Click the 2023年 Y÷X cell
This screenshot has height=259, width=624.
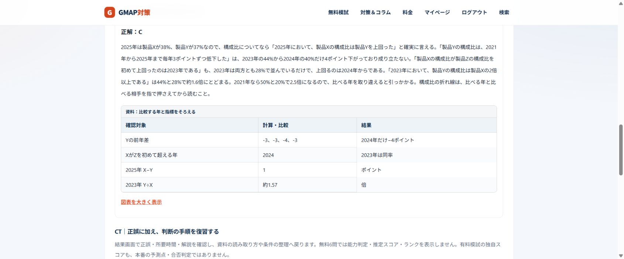tap(189, 185)
